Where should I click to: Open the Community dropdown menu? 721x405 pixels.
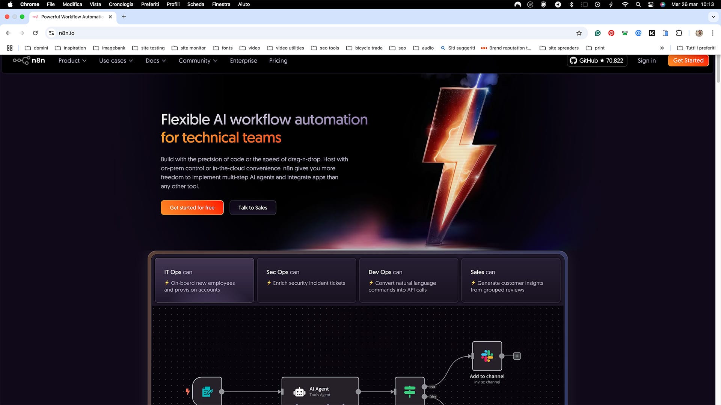[x=198, y=60]
